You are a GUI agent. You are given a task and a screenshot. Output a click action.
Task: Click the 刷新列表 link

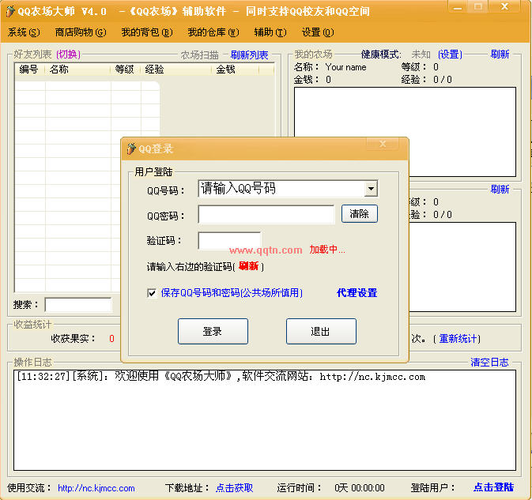(x=249, y=55)
